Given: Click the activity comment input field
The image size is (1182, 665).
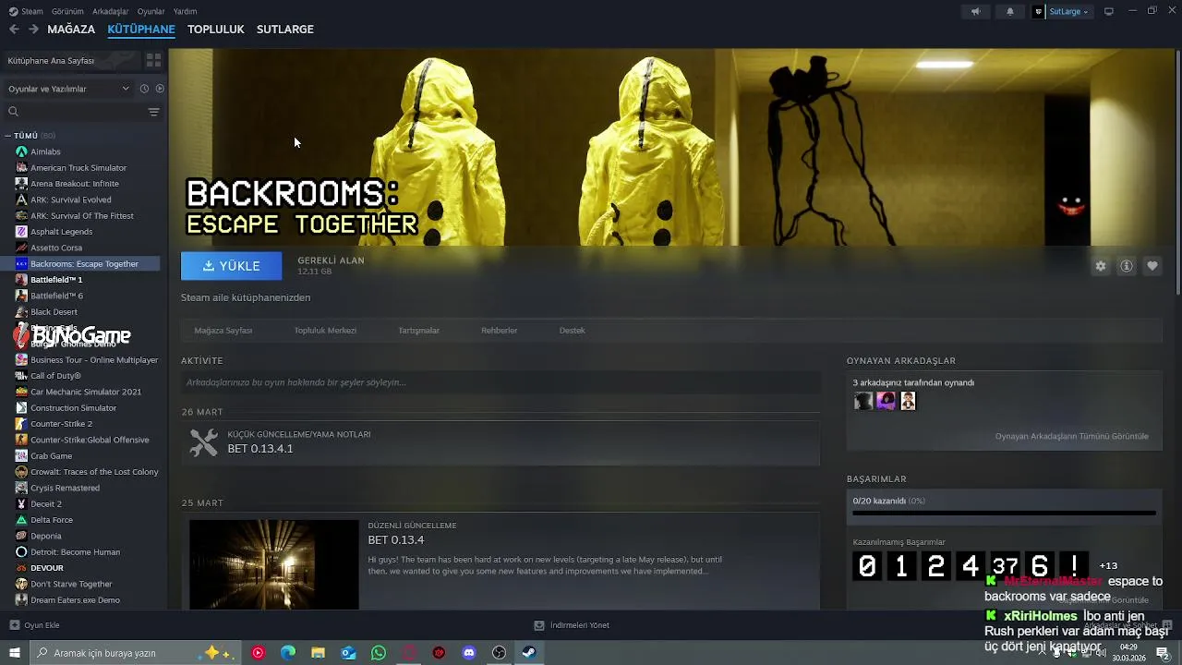Looking at the screenshot, I should point(501,382).
